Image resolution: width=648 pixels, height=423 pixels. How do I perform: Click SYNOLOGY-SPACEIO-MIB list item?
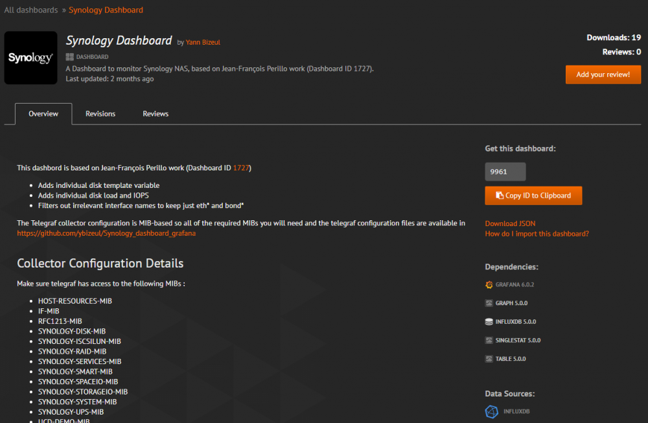[x=78, y=382]
